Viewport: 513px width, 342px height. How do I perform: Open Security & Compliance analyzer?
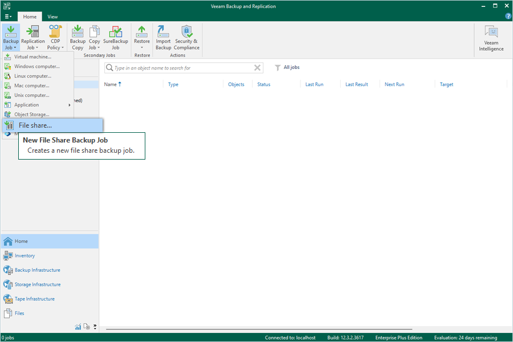pos(186,37)
